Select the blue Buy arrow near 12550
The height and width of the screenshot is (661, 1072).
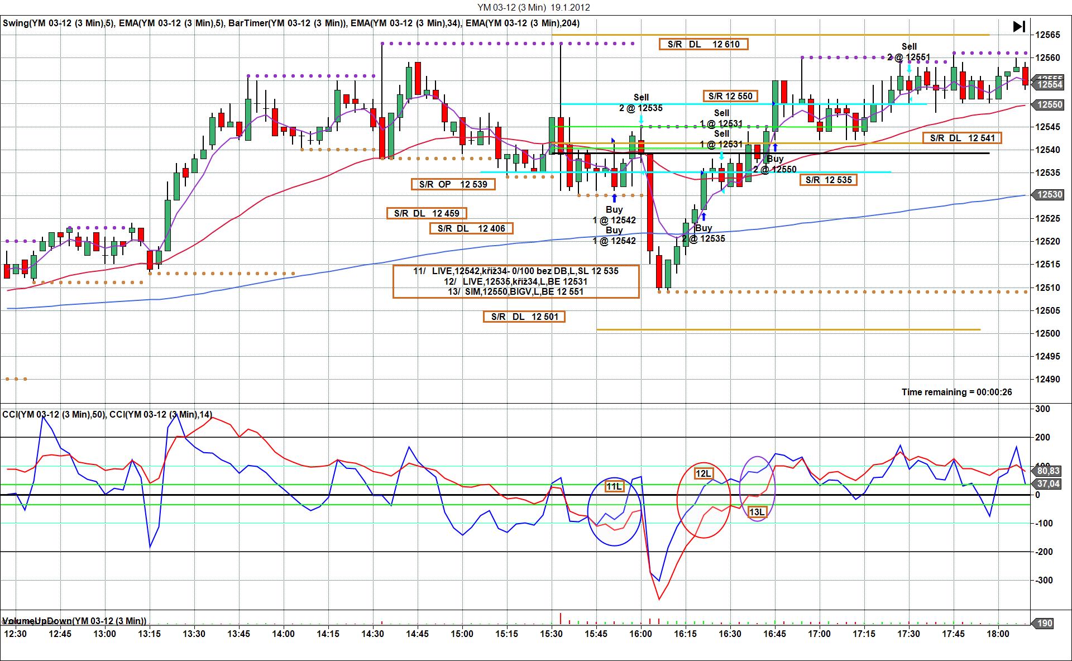tap(775, 149)
